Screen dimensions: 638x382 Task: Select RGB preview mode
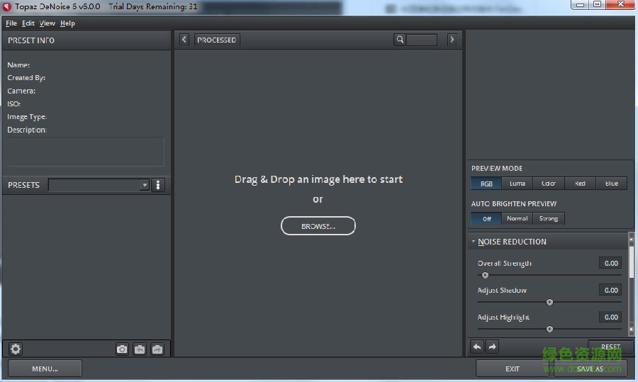pyautogui.click(x=486, y=184)
